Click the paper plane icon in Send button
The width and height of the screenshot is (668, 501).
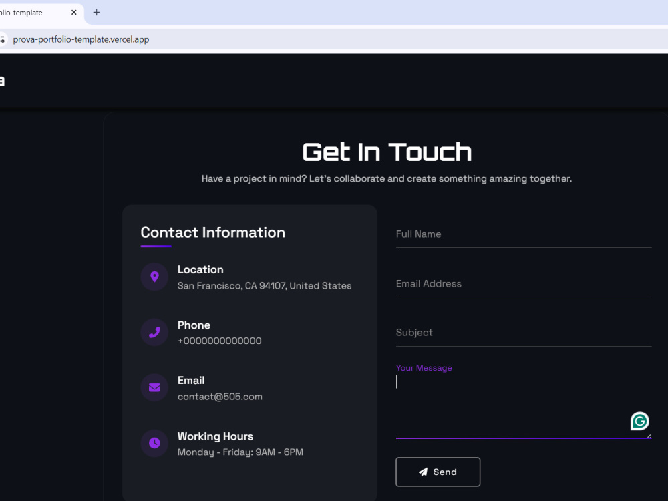tap(423, 472)
